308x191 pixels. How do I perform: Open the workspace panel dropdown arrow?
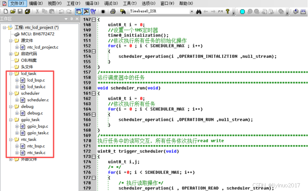click(x=66, y=19)
